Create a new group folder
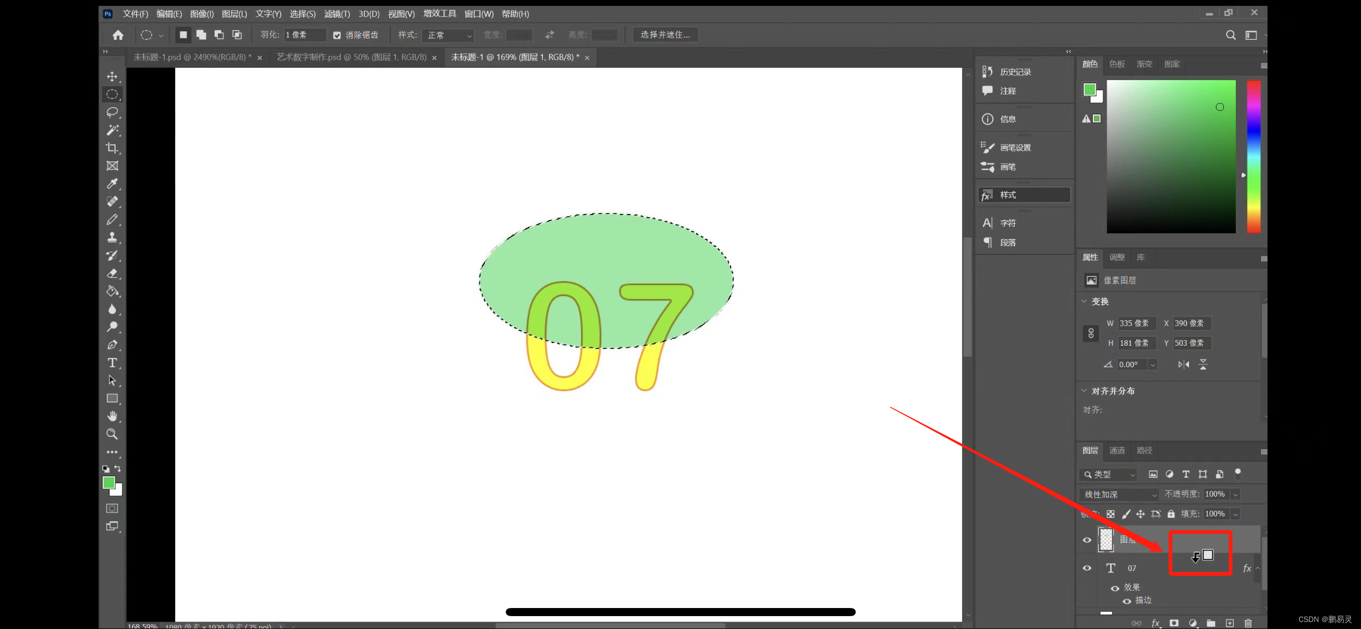The image size is (1361, 629). pyautogui.click(x=1211, y=623)
